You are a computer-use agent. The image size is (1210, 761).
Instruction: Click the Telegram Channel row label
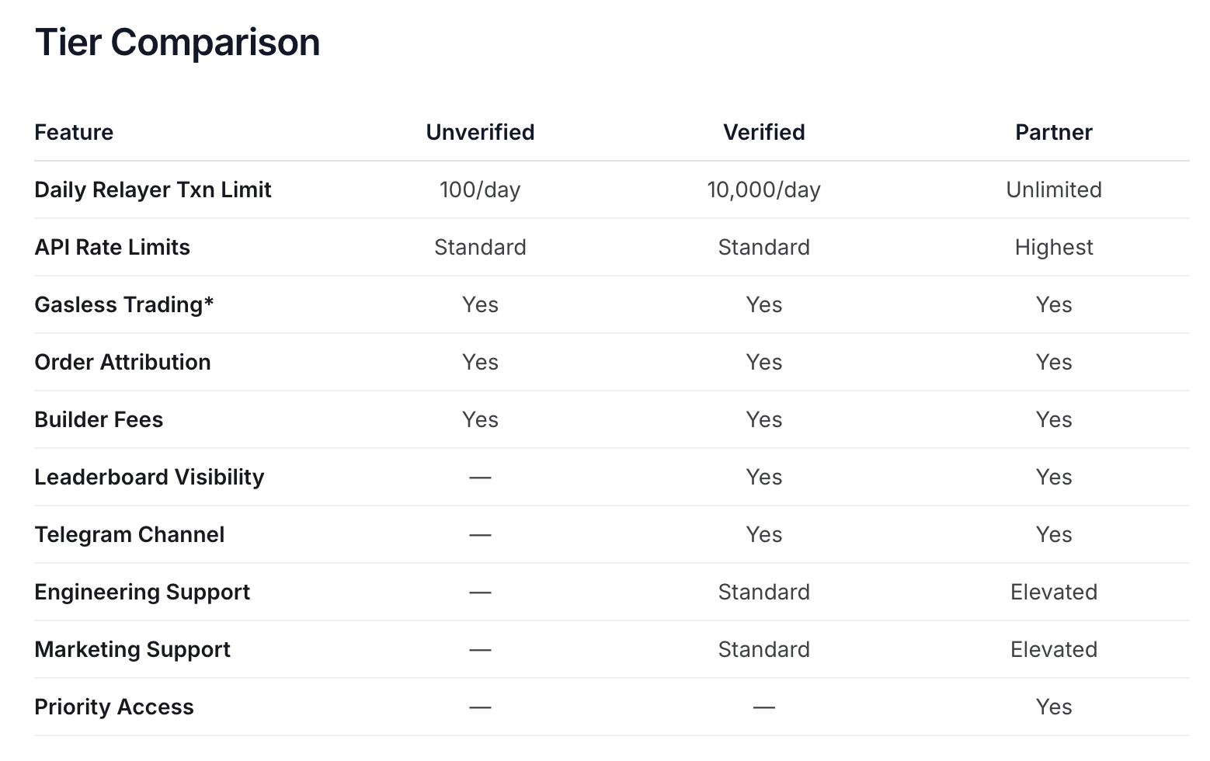(x=130, y=534)
